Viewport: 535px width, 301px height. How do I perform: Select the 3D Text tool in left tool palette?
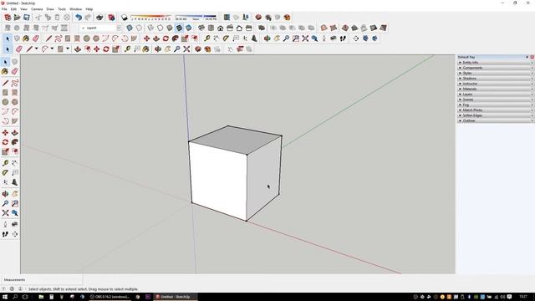coord(15,182)
